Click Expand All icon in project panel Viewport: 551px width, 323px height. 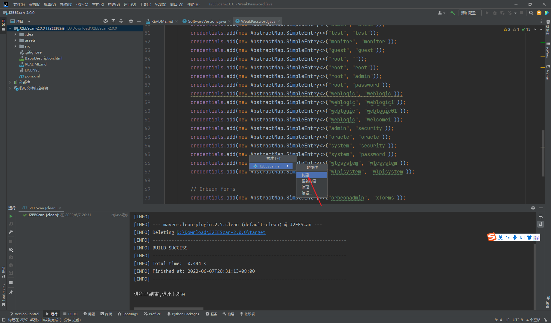coord(113,21)
